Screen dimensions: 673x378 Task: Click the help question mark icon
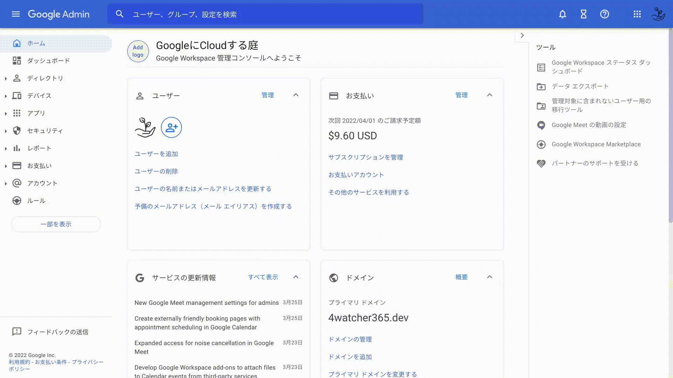(x=604, y=14)
